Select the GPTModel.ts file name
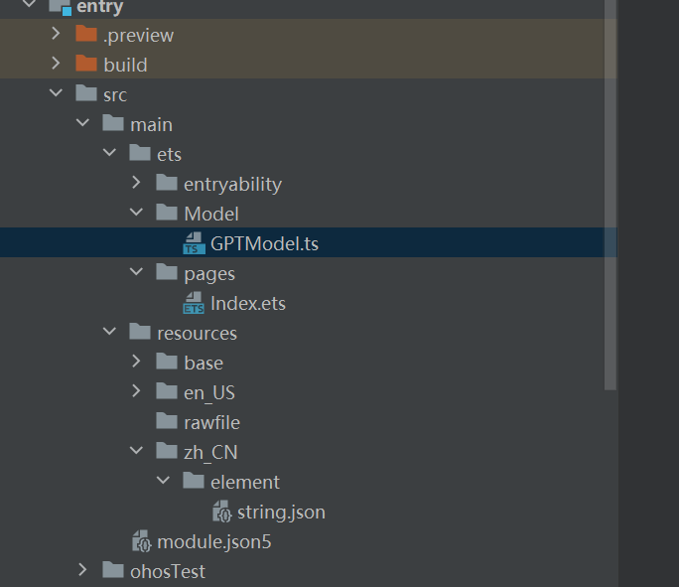This screenshot has width=679, height=587. click(x=265, y=243)
